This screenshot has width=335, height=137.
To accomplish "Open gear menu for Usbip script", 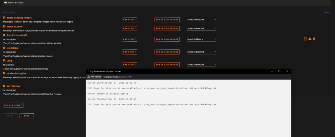I will pos(4,60).
